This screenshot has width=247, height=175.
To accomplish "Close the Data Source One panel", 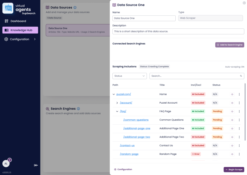I will tap(244, 3).
